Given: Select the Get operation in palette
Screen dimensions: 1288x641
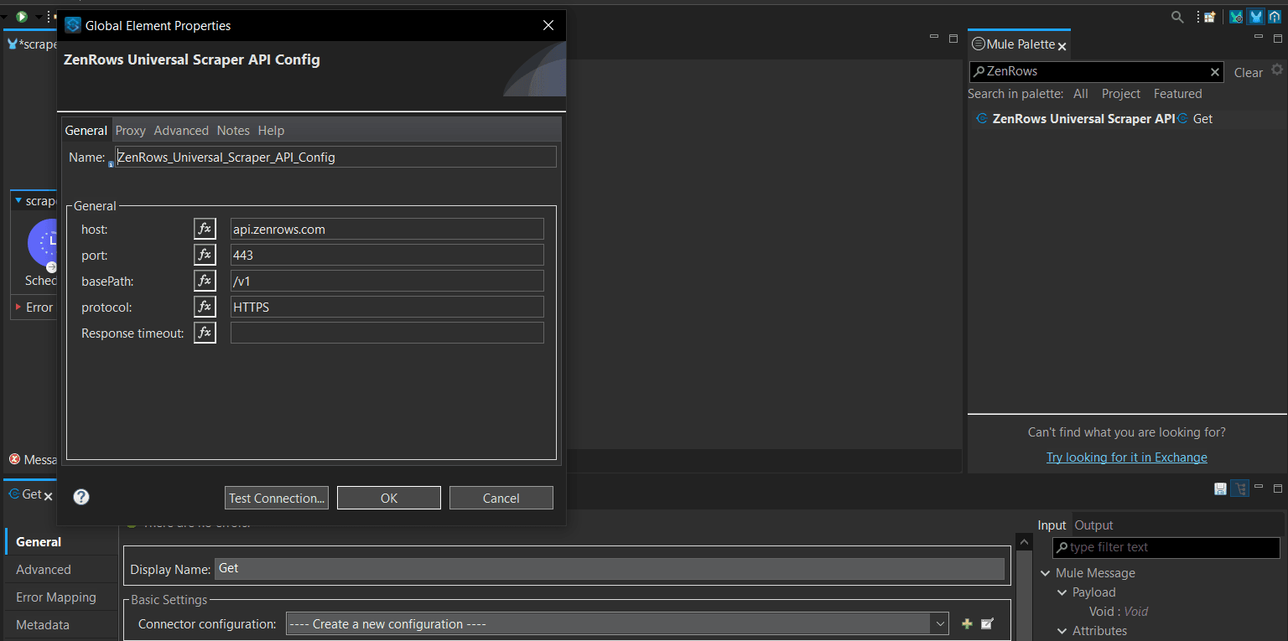Looking at the screenshot, I should pyautogui.click(x=1196, y=119).
